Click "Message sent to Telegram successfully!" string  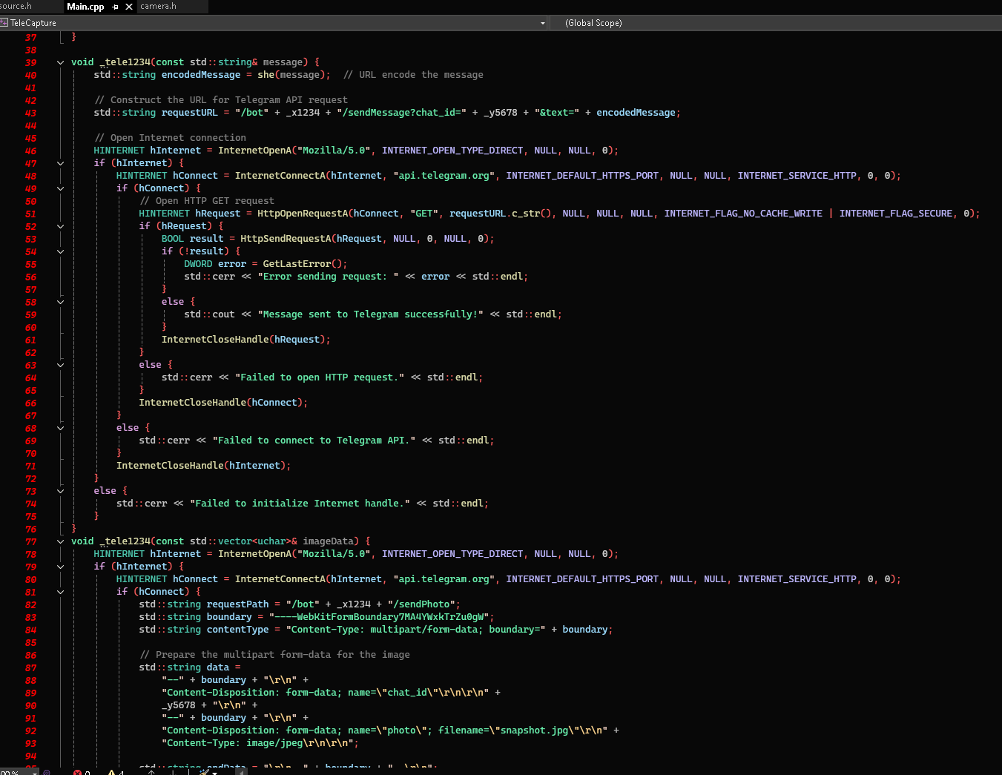point(370,314)
